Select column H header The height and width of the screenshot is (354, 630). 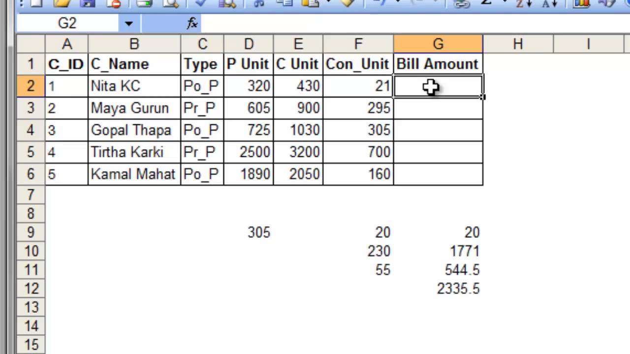[x=518, y=44]
